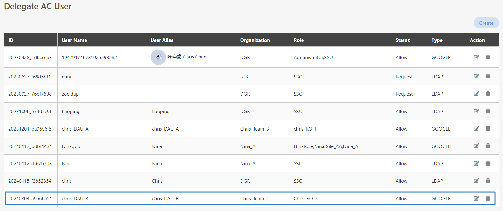Click the Status column header
The image size is (503, 211).
click(402, 40)
